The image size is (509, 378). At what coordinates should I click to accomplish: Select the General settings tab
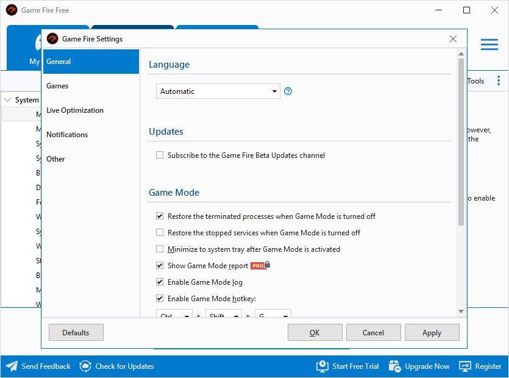91,62
